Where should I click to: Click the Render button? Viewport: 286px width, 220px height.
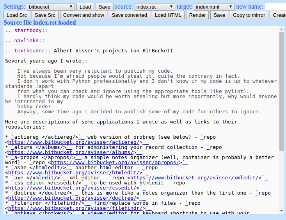coord(197,15)
